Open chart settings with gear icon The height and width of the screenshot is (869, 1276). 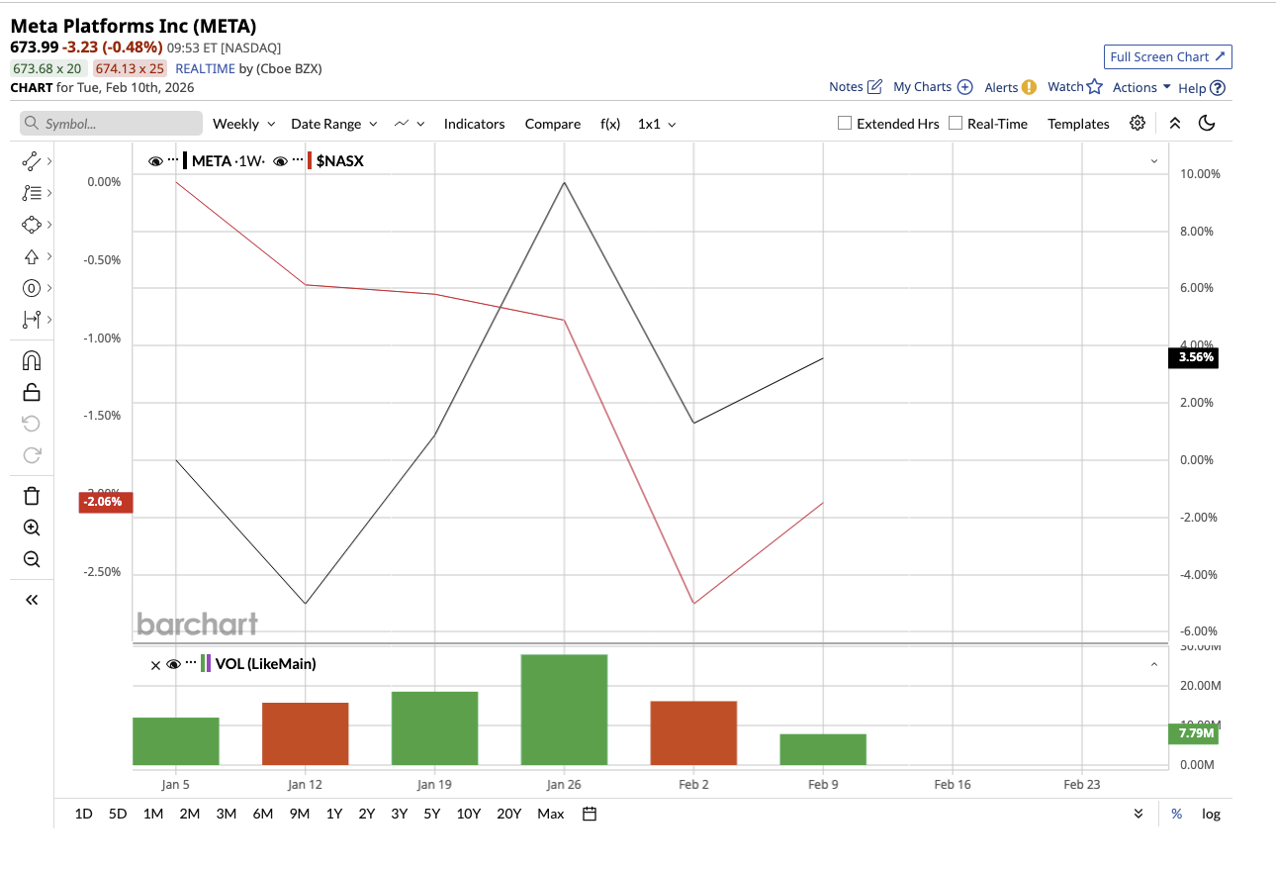tap(1137, 123)
